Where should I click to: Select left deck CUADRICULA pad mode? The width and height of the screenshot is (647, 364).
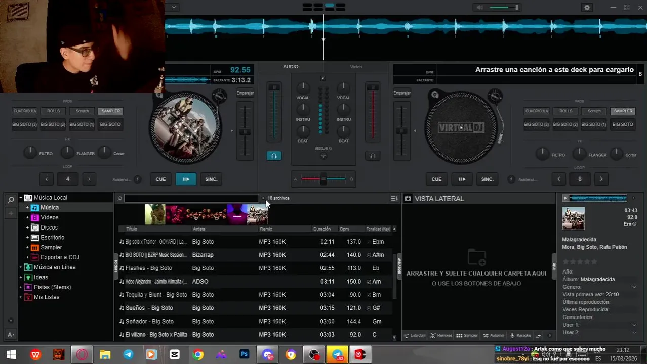pyautogui.click(x=25, y=111)
